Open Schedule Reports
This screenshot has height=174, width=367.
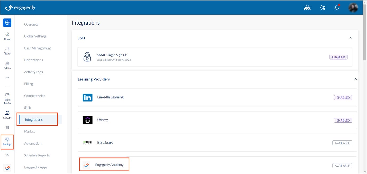(x=37, y=155)
